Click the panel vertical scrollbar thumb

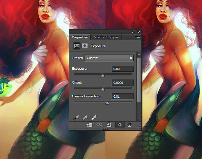(x=139, y=80)
